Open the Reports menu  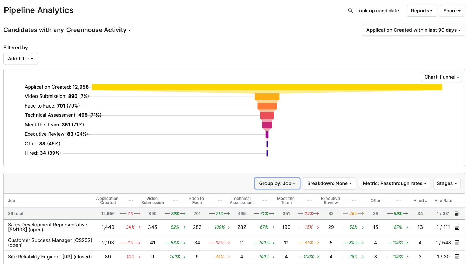(x=421, y=11)
